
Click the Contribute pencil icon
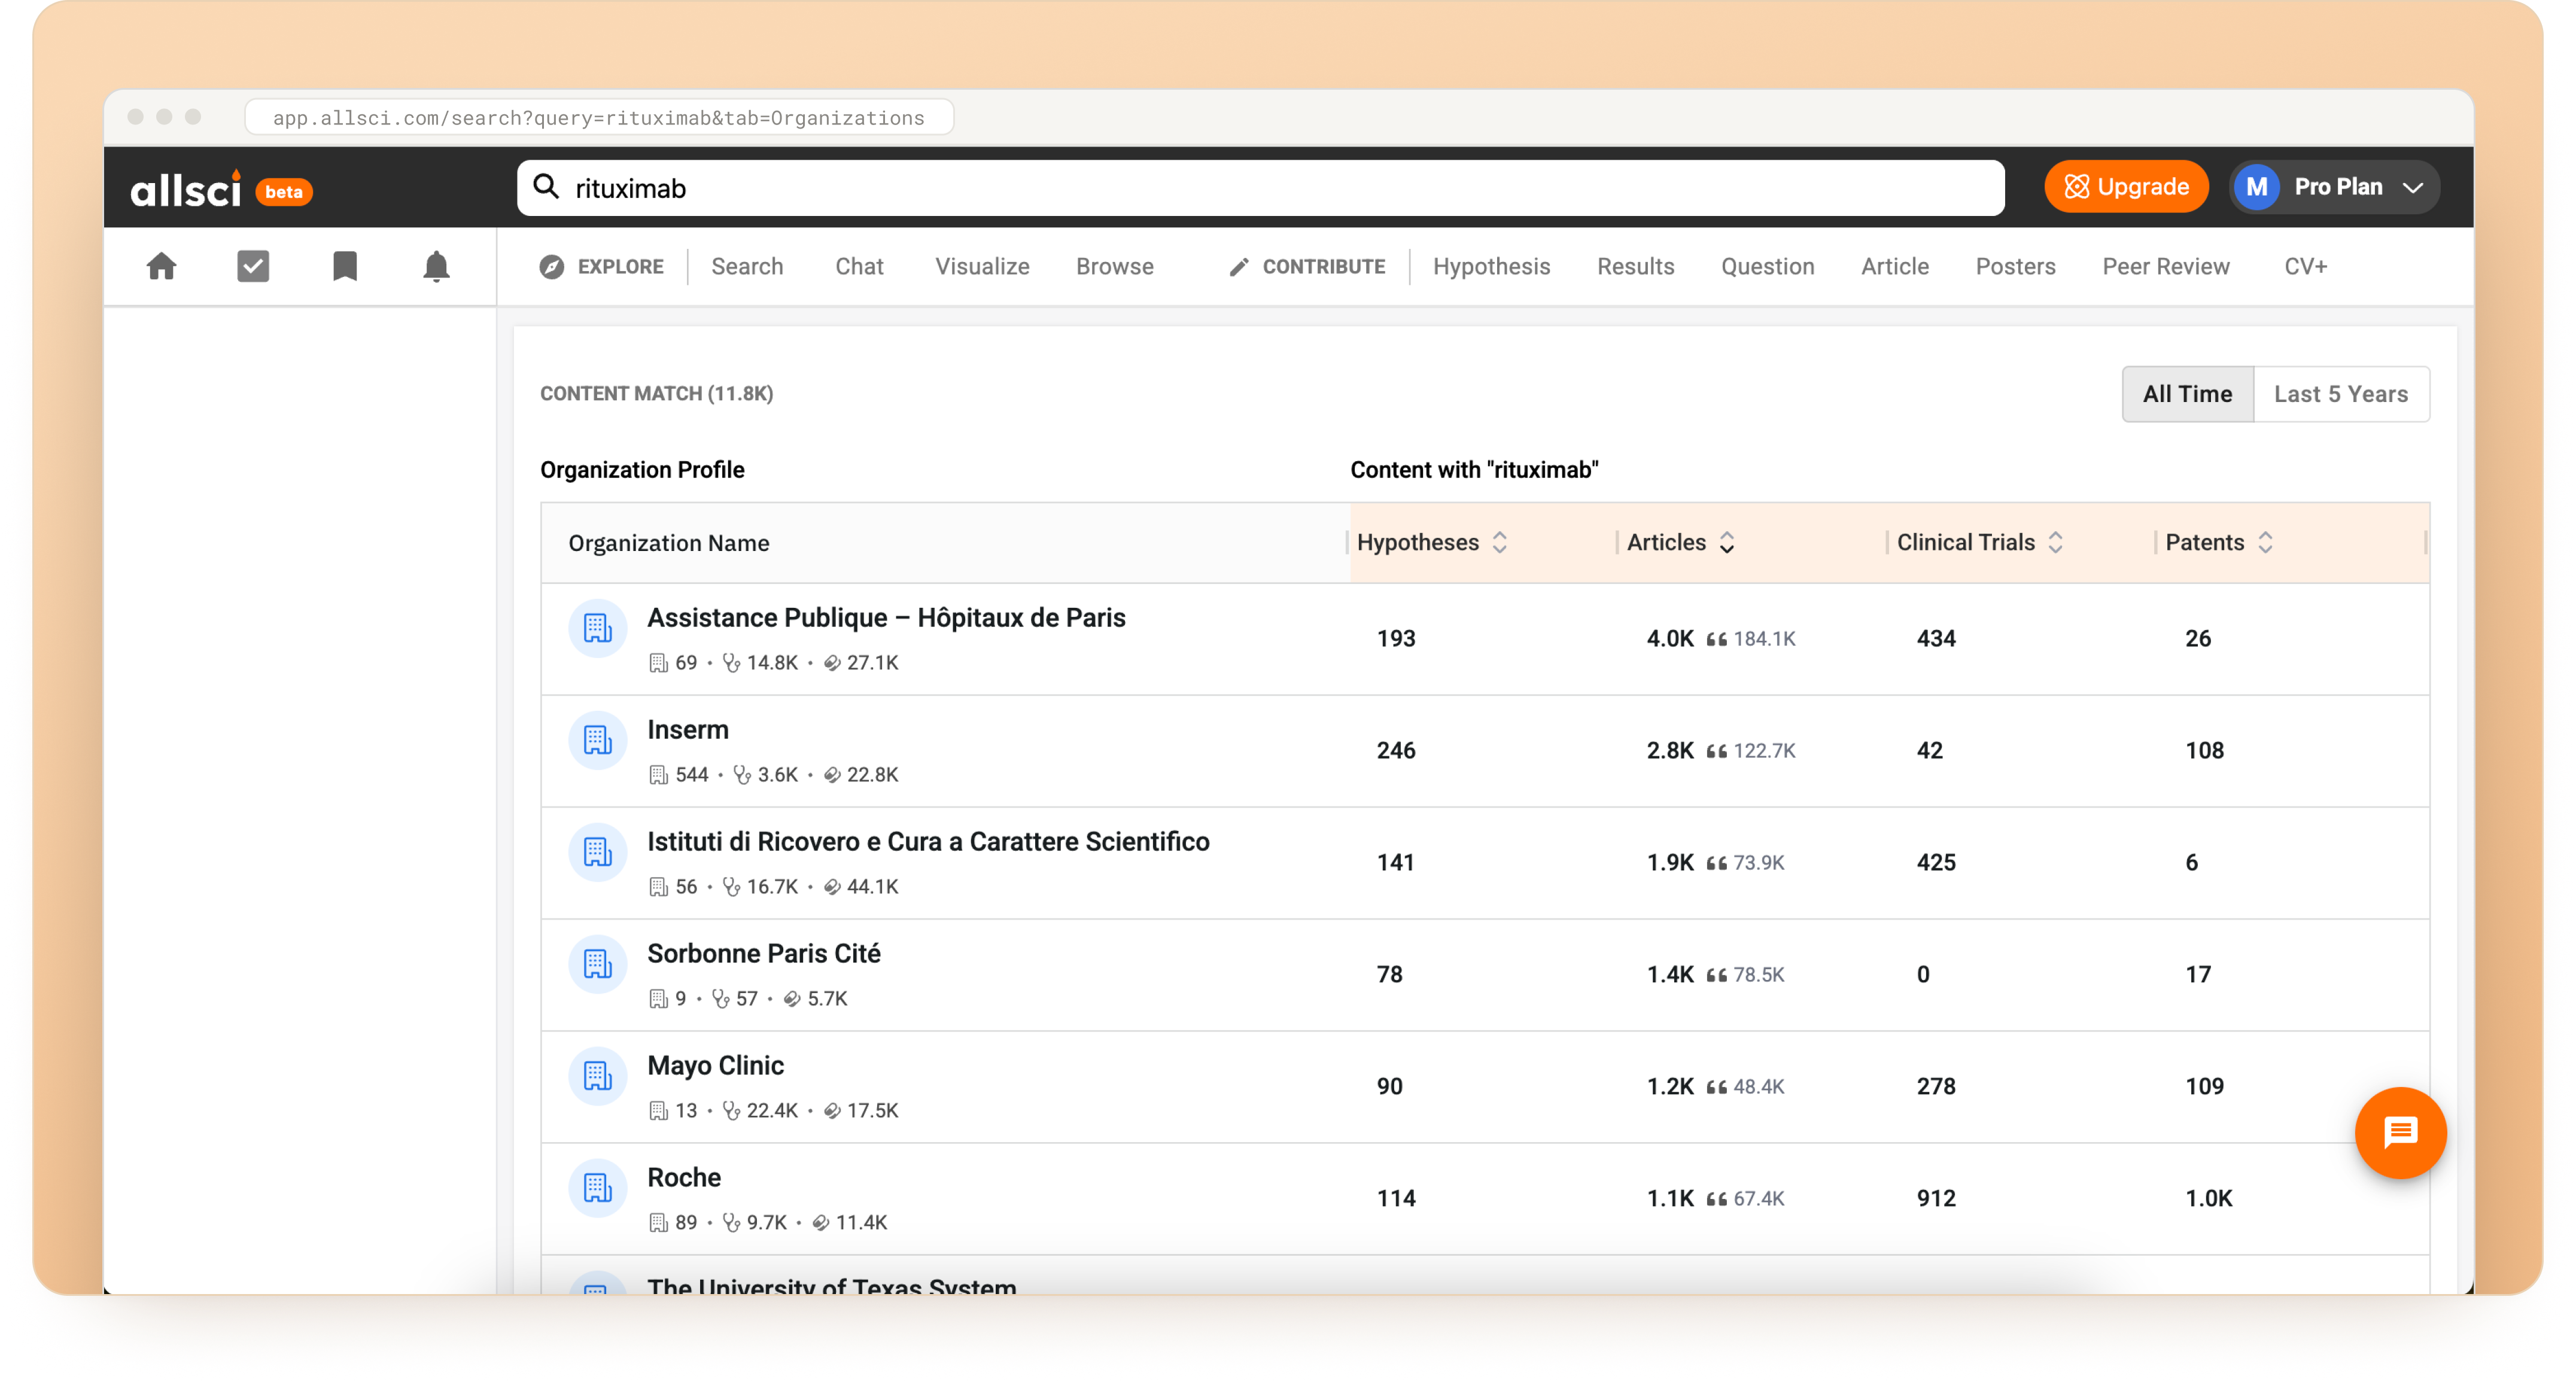pyautogui.click(x=1239, y=267)
